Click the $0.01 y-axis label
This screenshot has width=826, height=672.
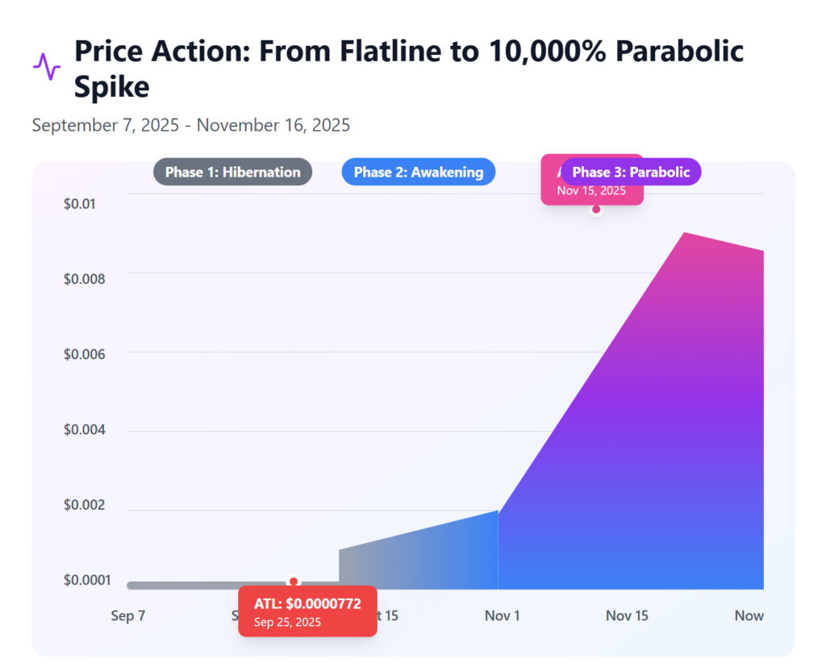pyautogui.click(x=79, y=203)
